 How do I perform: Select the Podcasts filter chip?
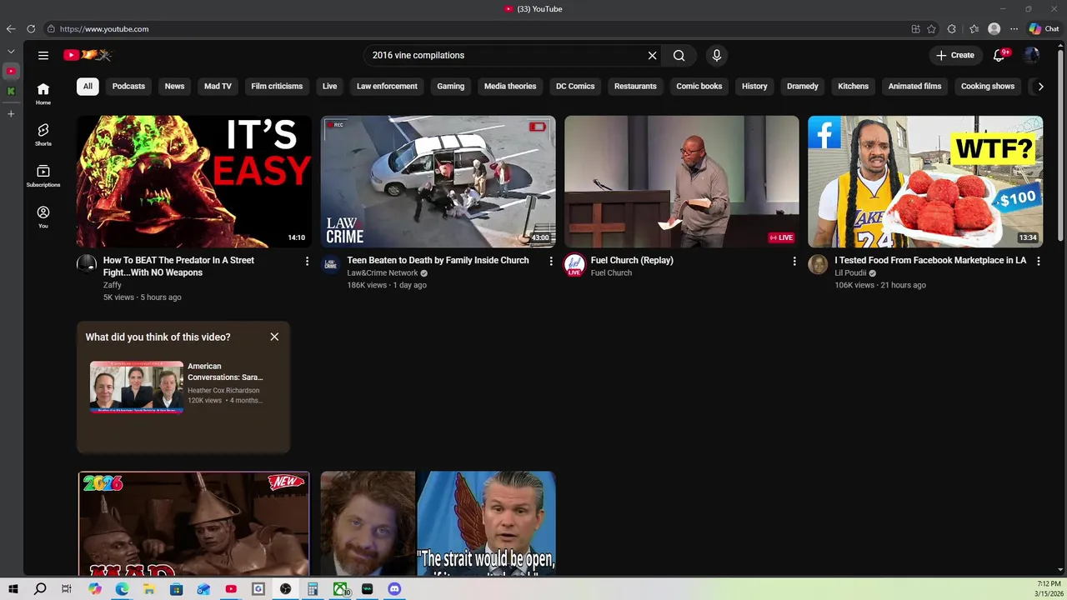click(128, 86)
